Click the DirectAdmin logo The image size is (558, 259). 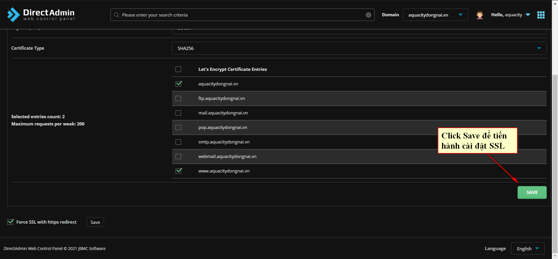pyautogui.click(x=41, y=15)
